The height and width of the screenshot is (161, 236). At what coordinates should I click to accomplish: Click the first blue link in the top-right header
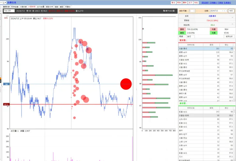(205, 3)
